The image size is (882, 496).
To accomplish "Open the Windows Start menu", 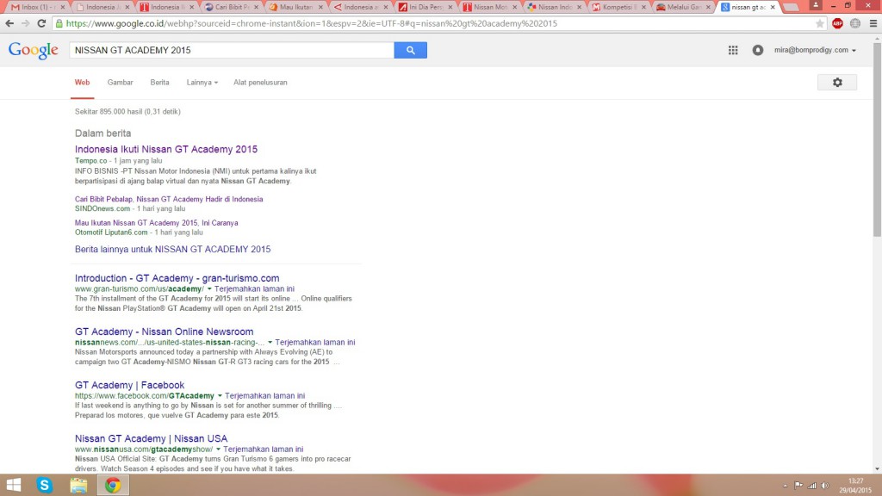I will [14, 485].
